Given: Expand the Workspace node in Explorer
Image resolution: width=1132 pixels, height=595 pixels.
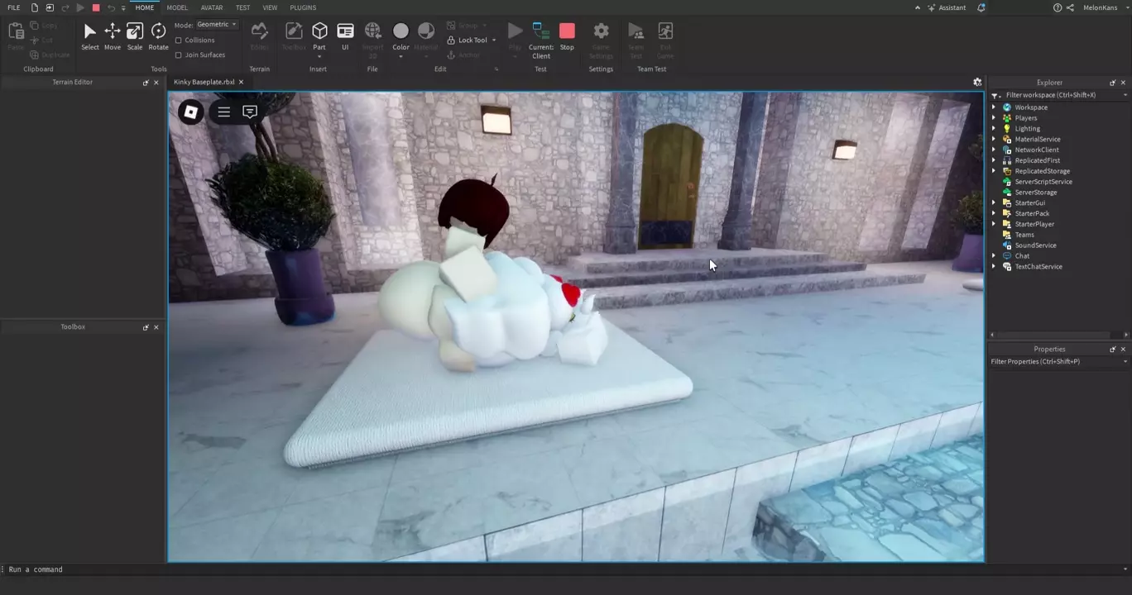Looking at the screenshot, I should [x=994, y=107].
